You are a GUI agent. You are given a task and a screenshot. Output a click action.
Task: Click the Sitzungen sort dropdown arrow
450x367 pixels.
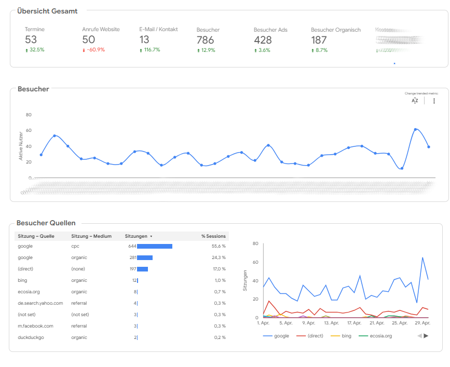click(x=151, y=236)
